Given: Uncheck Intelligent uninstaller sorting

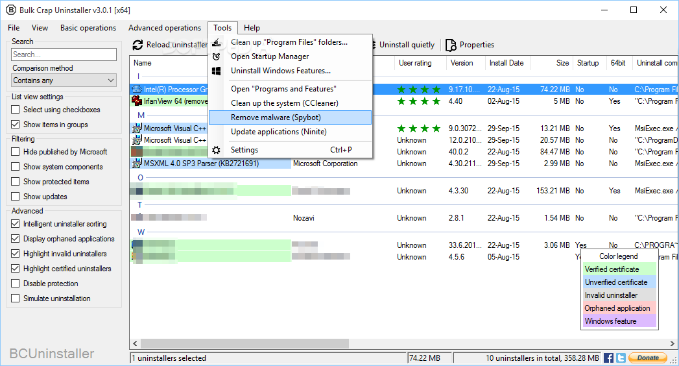Looking at the screenshot, I should [15, 224].
